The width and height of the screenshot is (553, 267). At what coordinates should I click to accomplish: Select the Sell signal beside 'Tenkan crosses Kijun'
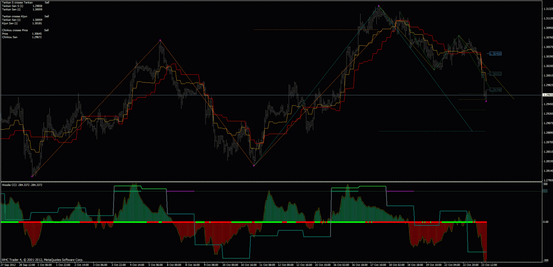tap(46, 17)
